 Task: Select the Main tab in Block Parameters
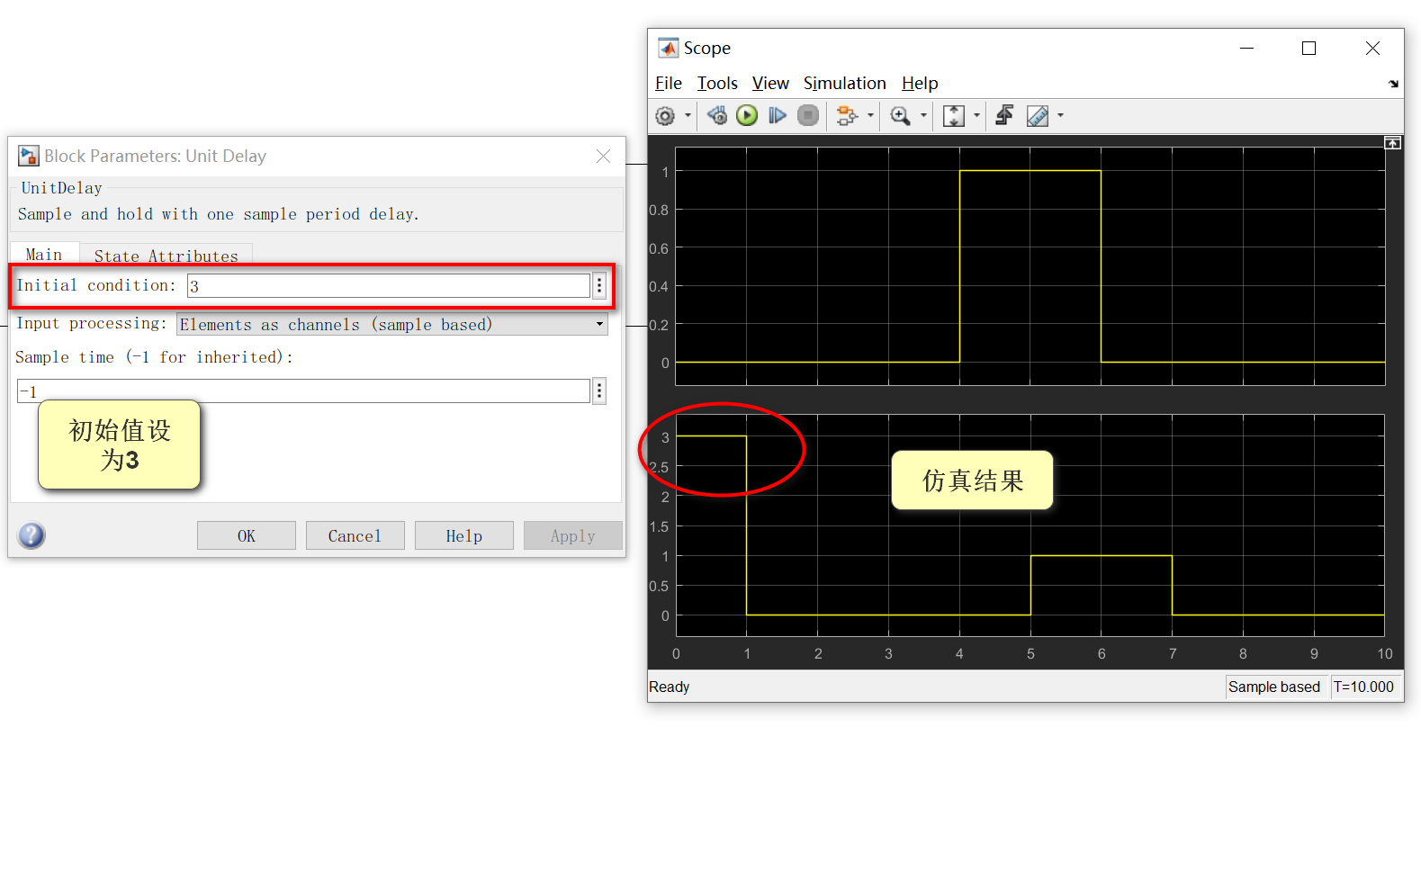[x=44, y=255]
